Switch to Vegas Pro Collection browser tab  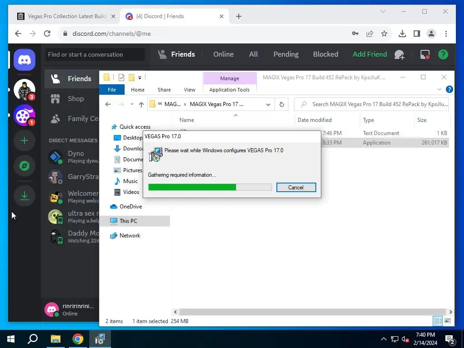click(x=66, y=16)
